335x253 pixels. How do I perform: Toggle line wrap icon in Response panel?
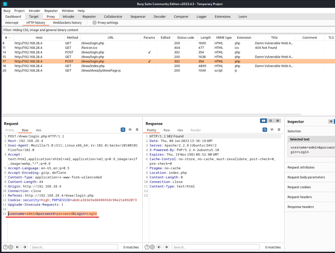click(x=265, y=130)
